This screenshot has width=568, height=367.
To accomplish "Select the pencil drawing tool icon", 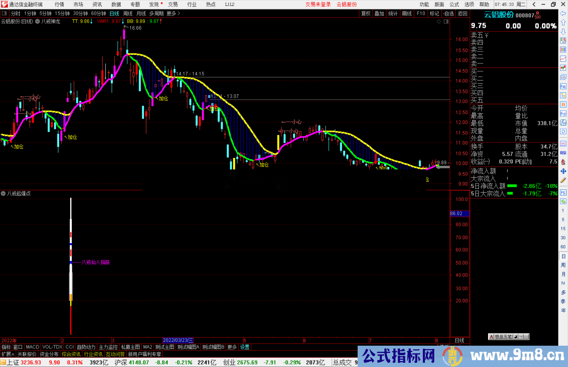I will coord(563,180).
